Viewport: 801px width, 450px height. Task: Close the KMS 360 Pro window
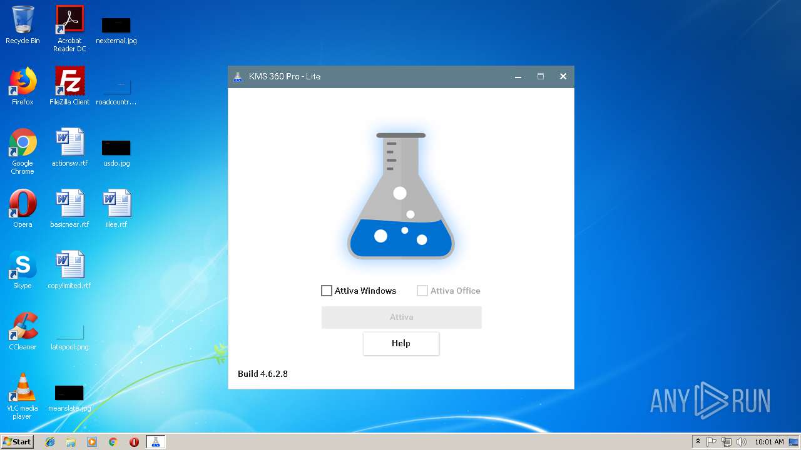563,76
